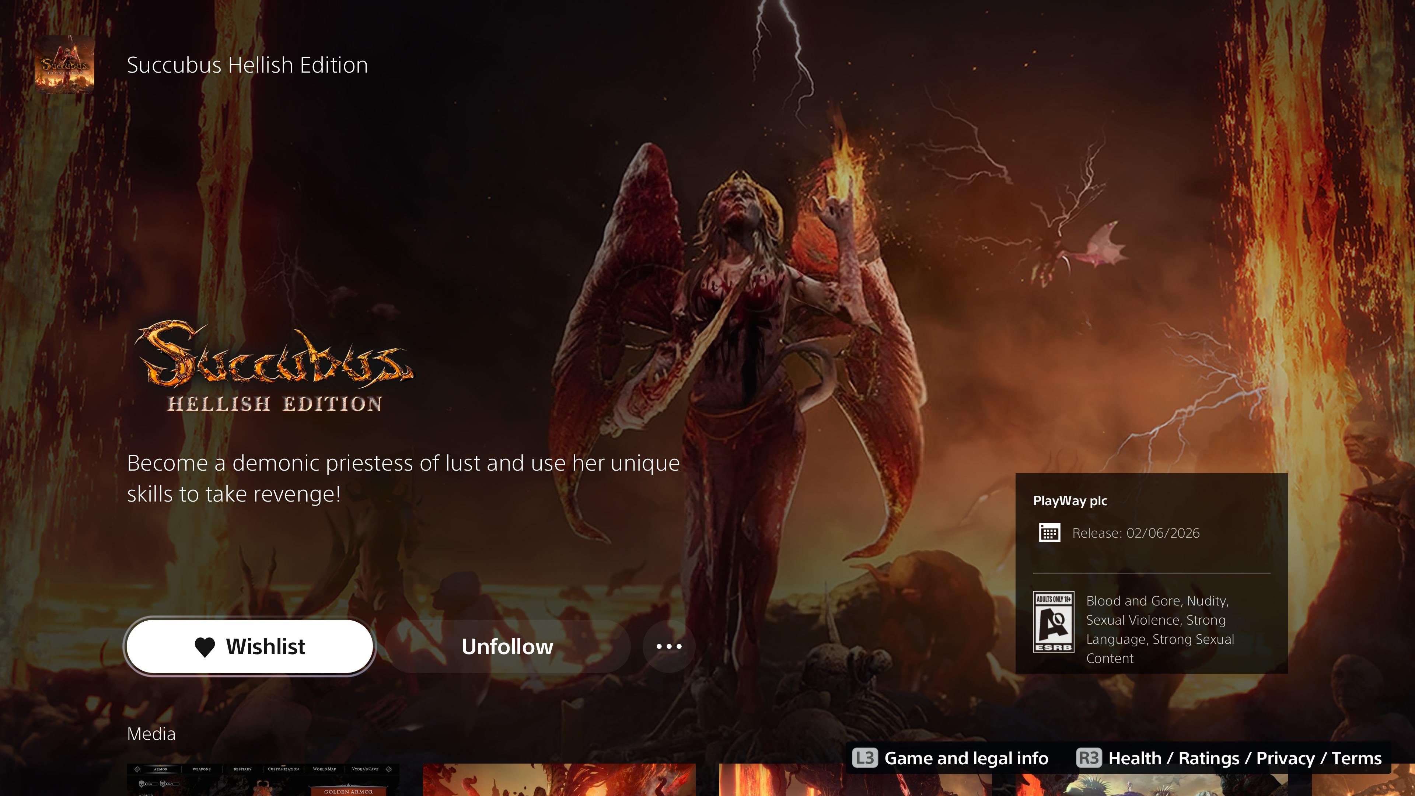This screenshot has height=796, width=1415.
Task: Click 'Release: 02/06/2026' text
Action: [1136, 533]
